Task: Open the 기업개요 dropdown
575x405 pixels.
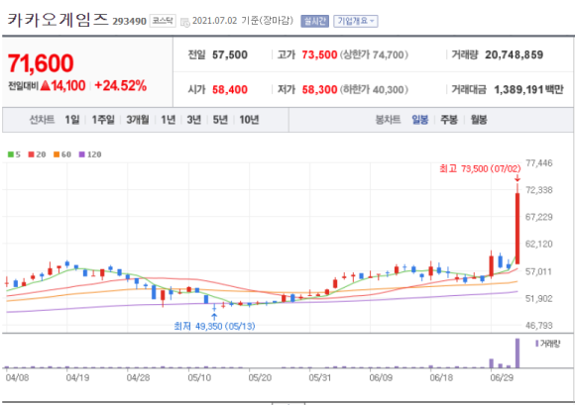Action: [355, 21]
